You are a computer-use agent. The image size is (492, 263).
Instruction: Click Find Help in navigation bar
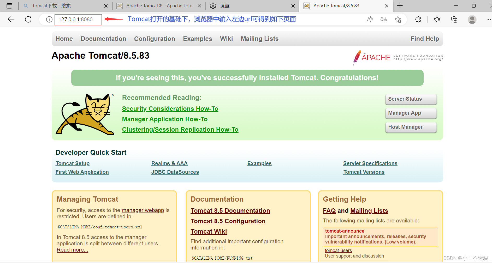pyautogui.click(x=425, y=39)
